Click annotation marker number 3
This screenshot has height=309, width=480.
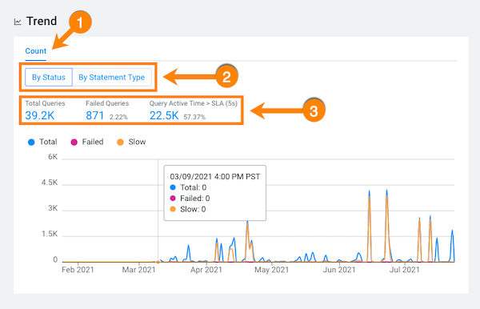[314, 110]
